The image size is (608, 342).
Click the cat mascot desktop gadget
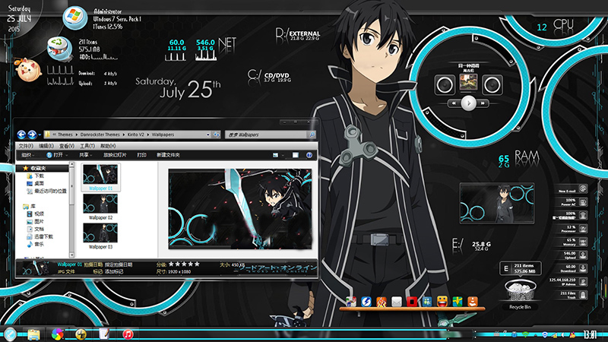(x=27, y=70)
